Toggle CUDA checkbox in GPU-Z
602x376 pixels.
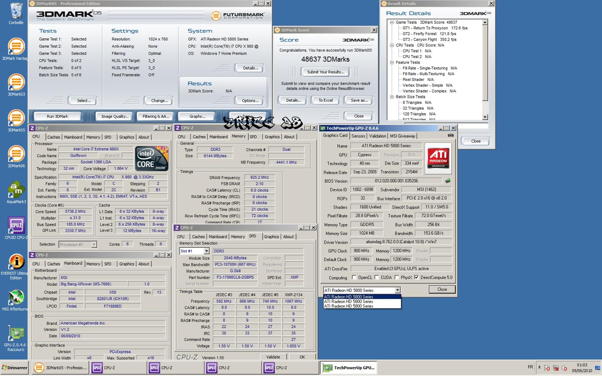377,277
